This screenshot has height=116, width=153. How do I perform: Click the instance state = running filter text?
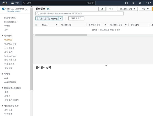pos(47,18)
